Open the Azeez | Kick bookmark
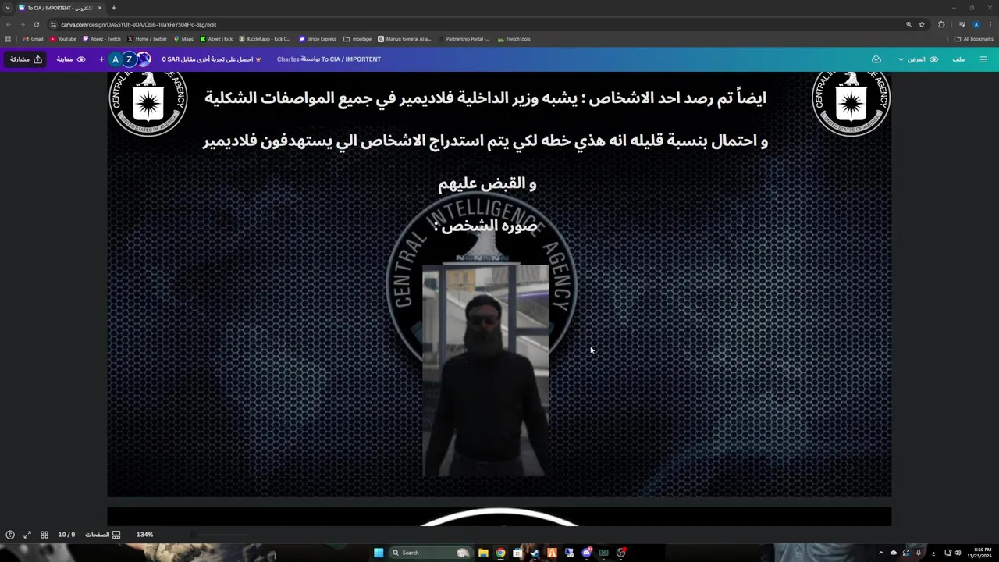This screenshot has width=999, height=562. coord(216,39)
